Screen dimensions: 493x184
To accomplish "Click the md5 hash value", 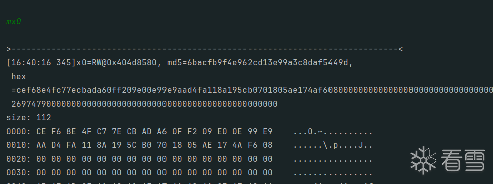I will (267, 63).
